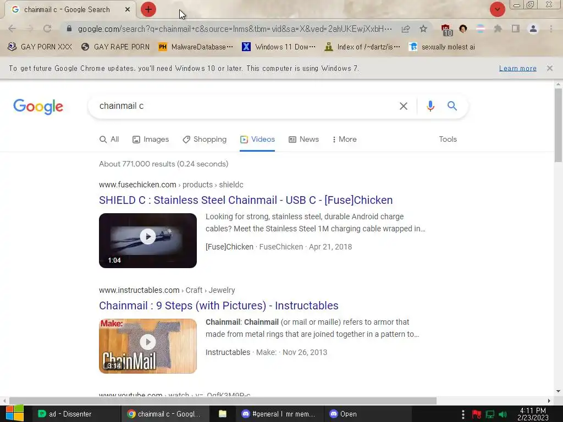563x422 pixels.
Task: Open the Extensions puzzle-piece menu
Action: (x=498, y=29)
